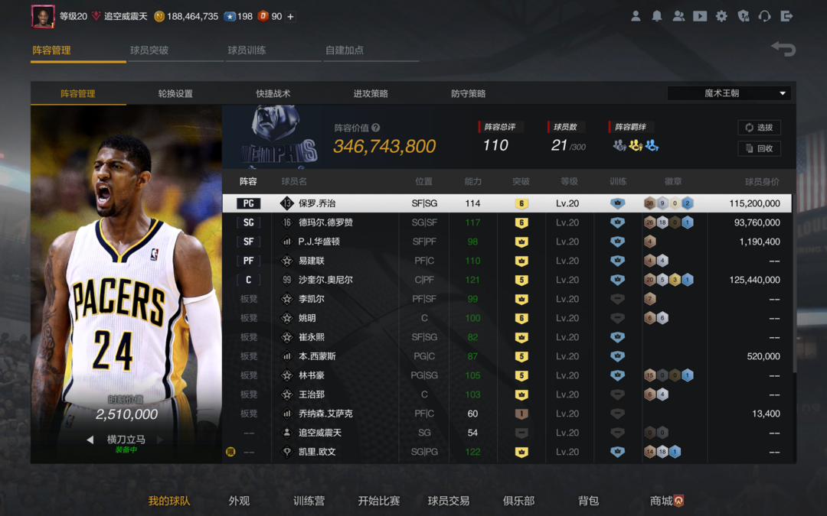Open customer support headset icon
This screenshot has width=827, height=516.
[764, 16]
